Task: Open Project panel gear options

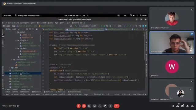Action: [x=37, y=29]
